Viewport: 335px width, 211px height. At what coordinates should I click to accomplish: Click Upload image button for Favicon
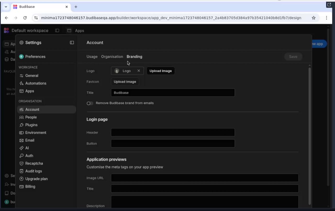coord(125,82)
